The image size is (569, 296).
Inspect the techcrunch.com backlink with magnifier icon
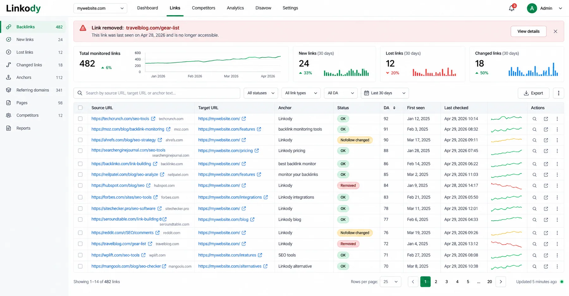click(535, 119)
